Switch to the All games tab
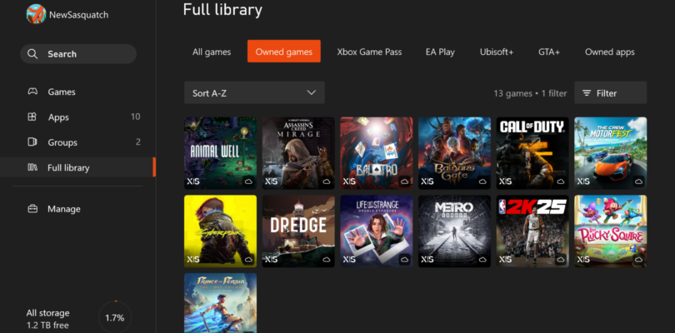Viewport: 675px width, 333px height. pyautogui.click(x=212, y=52)
